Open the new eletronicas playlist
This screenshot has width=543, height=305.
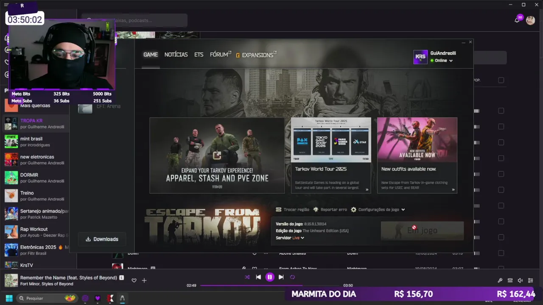pyautogui.click(x=36, y=160)
